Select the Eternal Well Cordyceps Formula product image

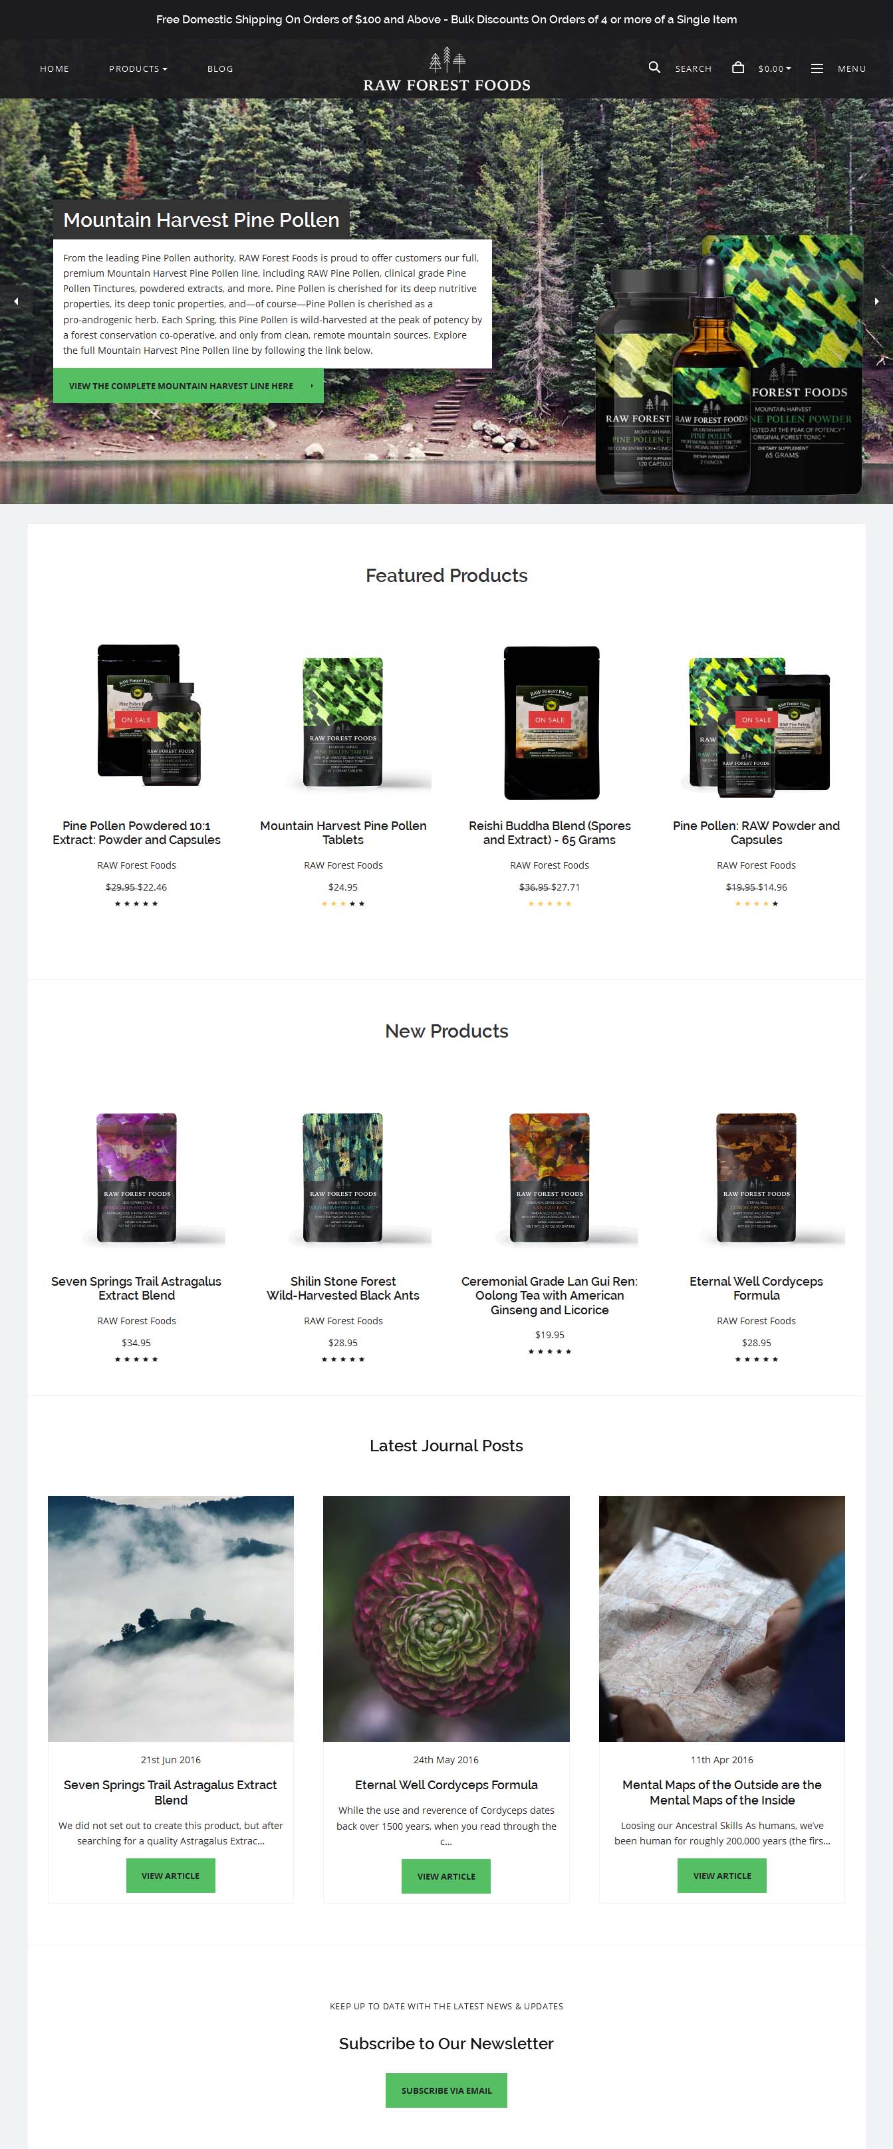(x=756, y=1178)
